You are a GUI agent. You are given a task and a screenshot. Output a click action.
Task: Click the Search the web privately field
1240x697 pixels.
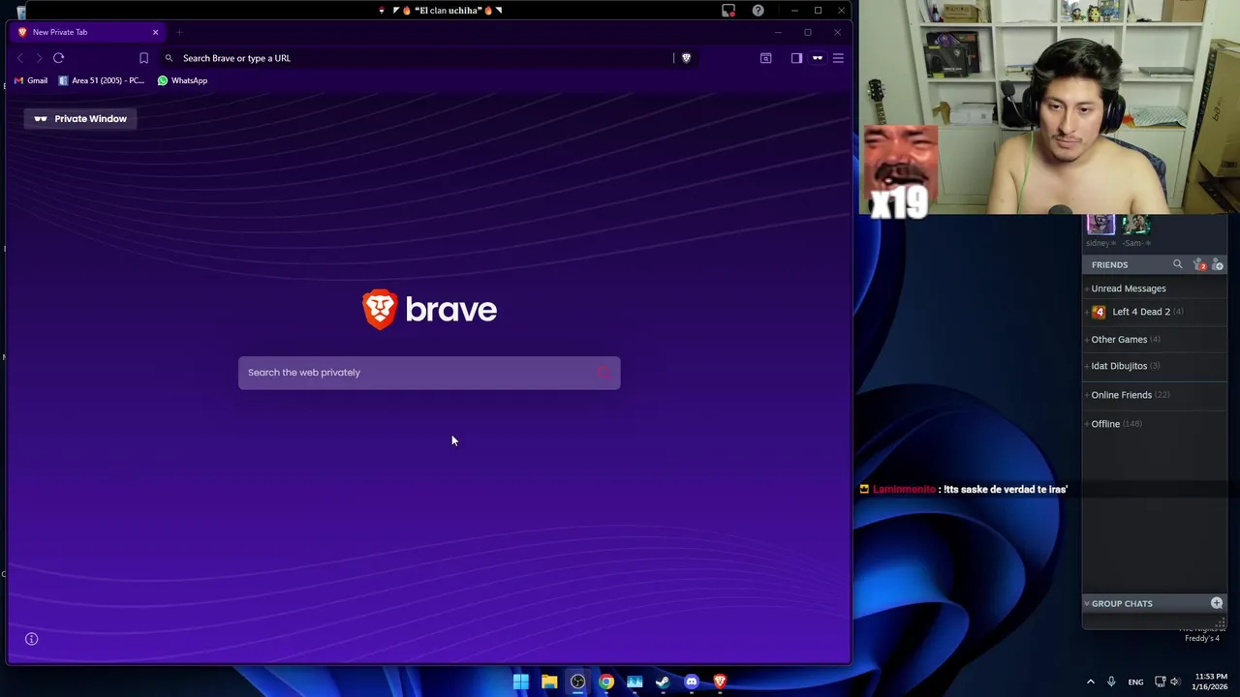[x=429, y=373]
